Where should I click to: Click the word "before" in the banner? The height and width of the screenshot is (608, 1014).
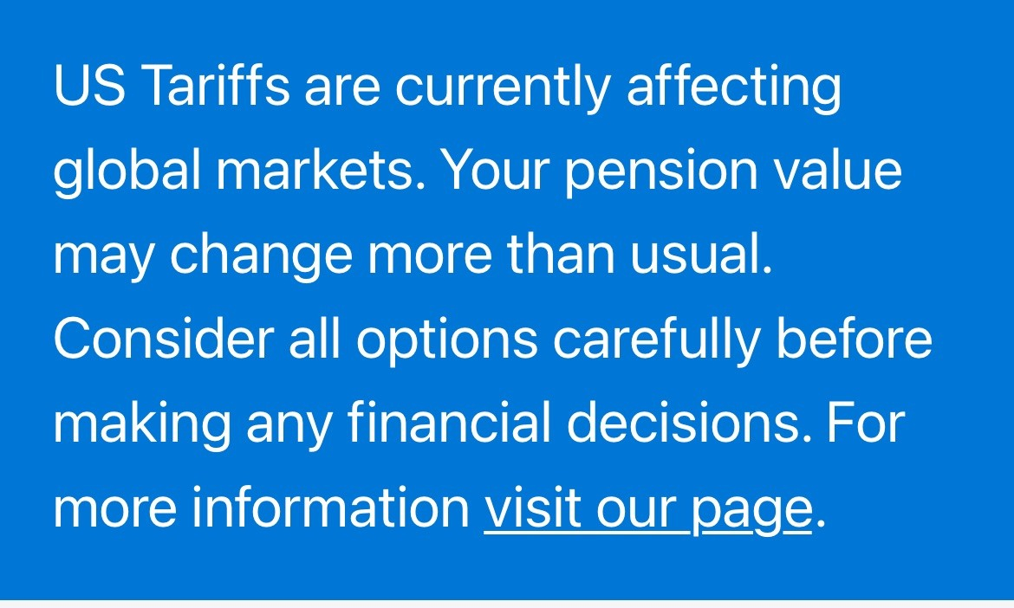[854, 340]
